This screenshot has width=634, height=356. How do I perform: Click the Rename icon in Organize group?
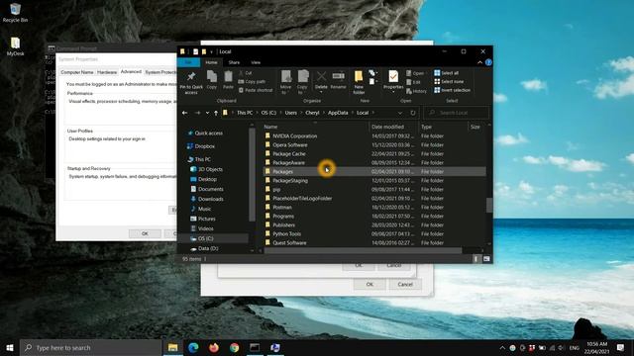338,79
